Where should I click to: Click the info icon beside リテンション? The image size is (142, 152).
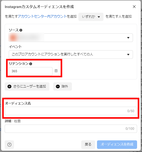(31, 64)
